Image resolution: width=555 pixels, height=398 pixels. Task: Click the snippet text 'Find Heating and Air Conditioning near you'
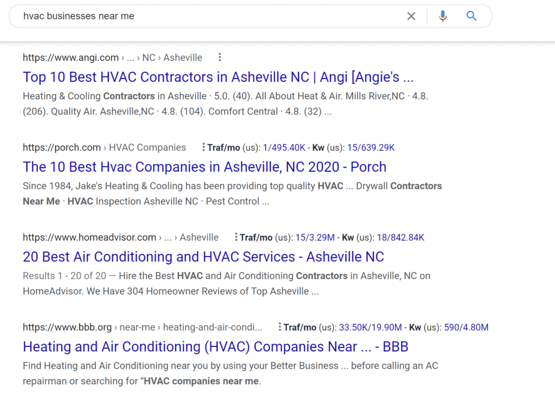click(115, 366)
